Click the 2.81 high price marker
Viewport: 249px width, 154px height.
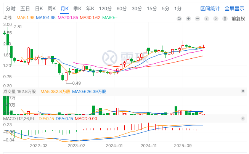pyautogui.click(x=18, y=27)
